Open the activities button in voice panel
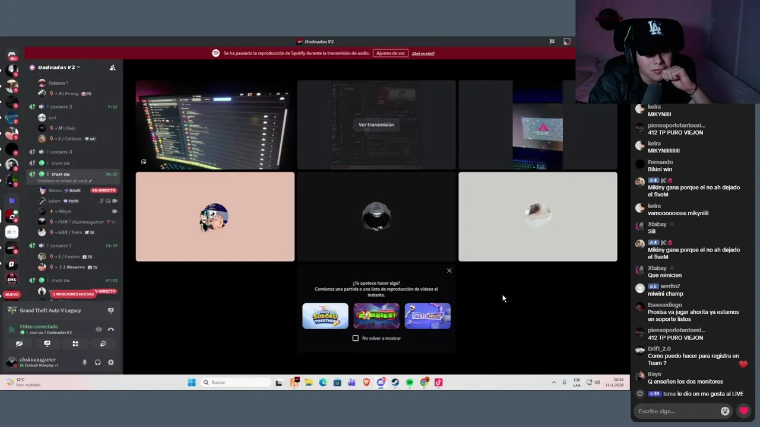 point(75,343)
